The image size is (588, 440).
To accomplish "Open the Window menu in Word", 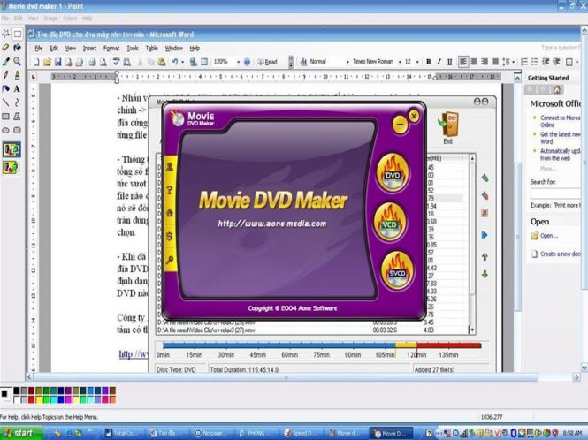I will pos(174,49).
